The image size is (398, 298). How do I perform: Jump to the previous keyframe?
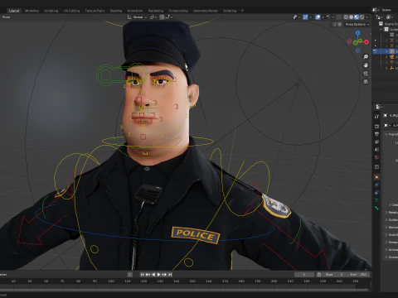click(x=148, y=275)
